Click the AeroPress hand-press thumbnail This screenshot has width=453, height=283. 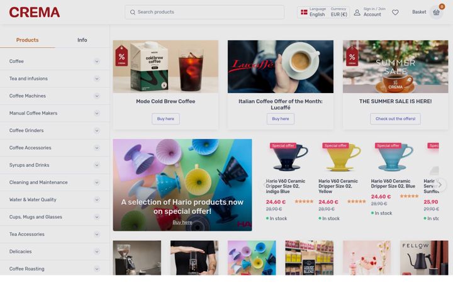coord(194,258)
